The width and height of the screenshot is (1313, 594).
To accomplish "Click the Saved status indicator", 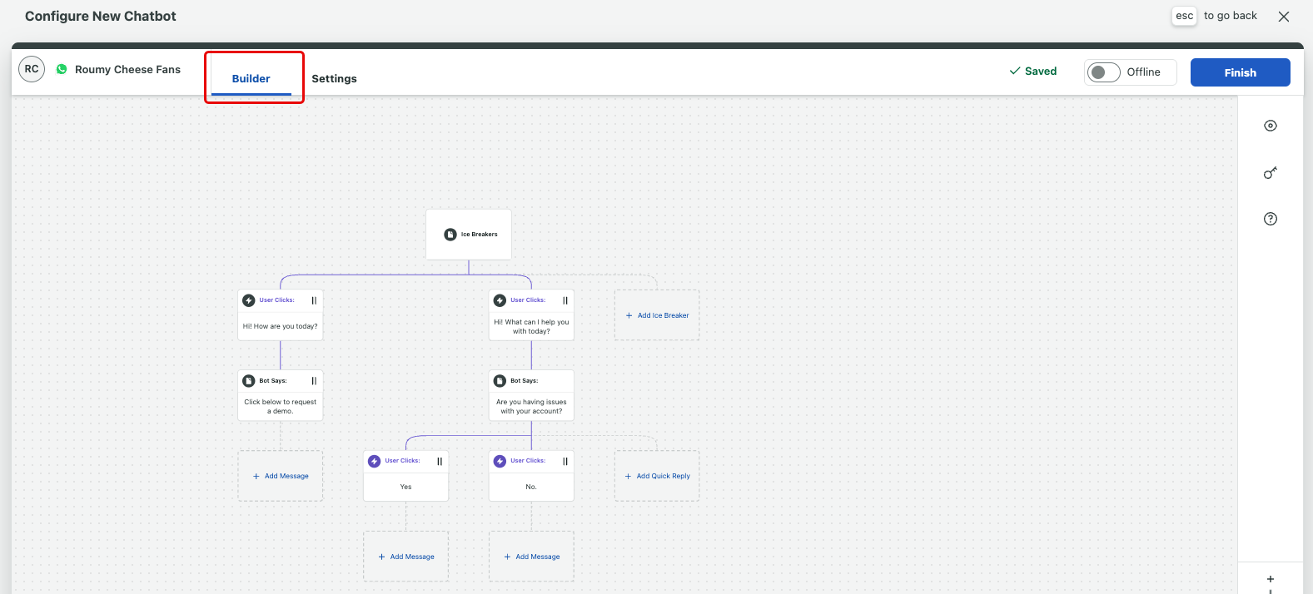I will (1033, 72).
